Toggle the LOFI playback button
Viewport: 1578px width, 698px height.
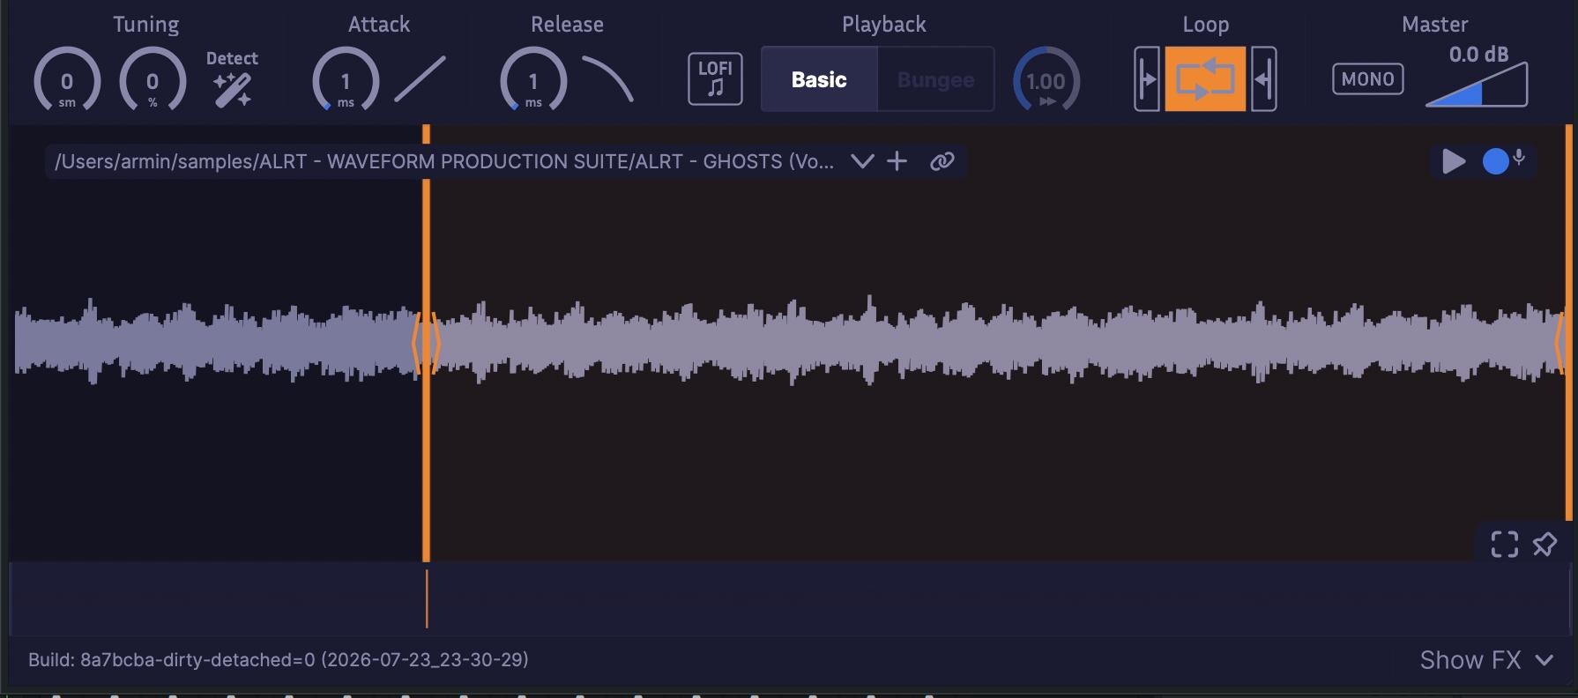point(715,78)
